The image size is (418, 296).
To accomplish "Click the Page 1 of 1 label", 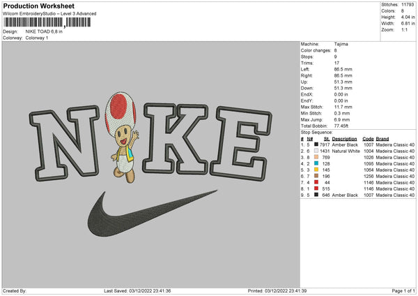I will 403,290.
